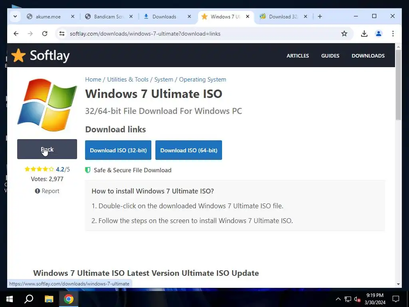Follow the Operating System breadcrumb
The image size is (409, 307).
pos(203,80)
